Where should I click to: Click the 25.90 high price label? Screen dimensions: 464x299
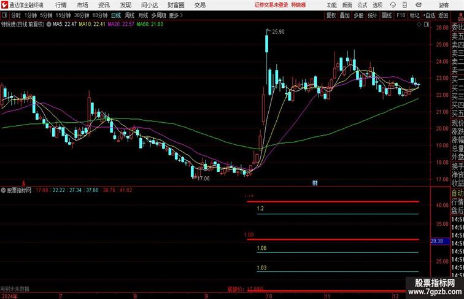pos(278,32)
